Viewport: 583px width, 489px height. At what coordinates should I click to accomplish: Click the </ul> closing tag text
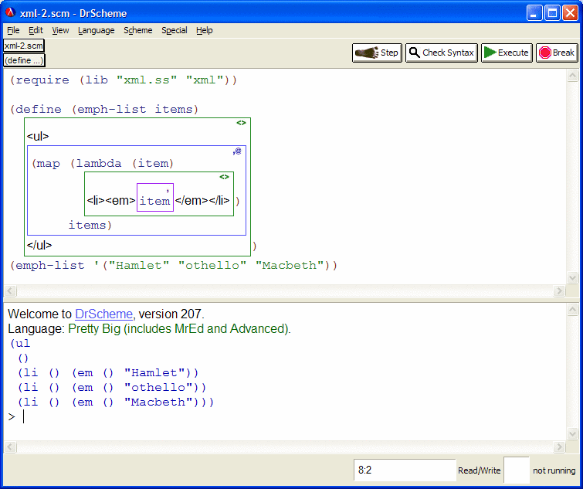(x=39, y=245)
